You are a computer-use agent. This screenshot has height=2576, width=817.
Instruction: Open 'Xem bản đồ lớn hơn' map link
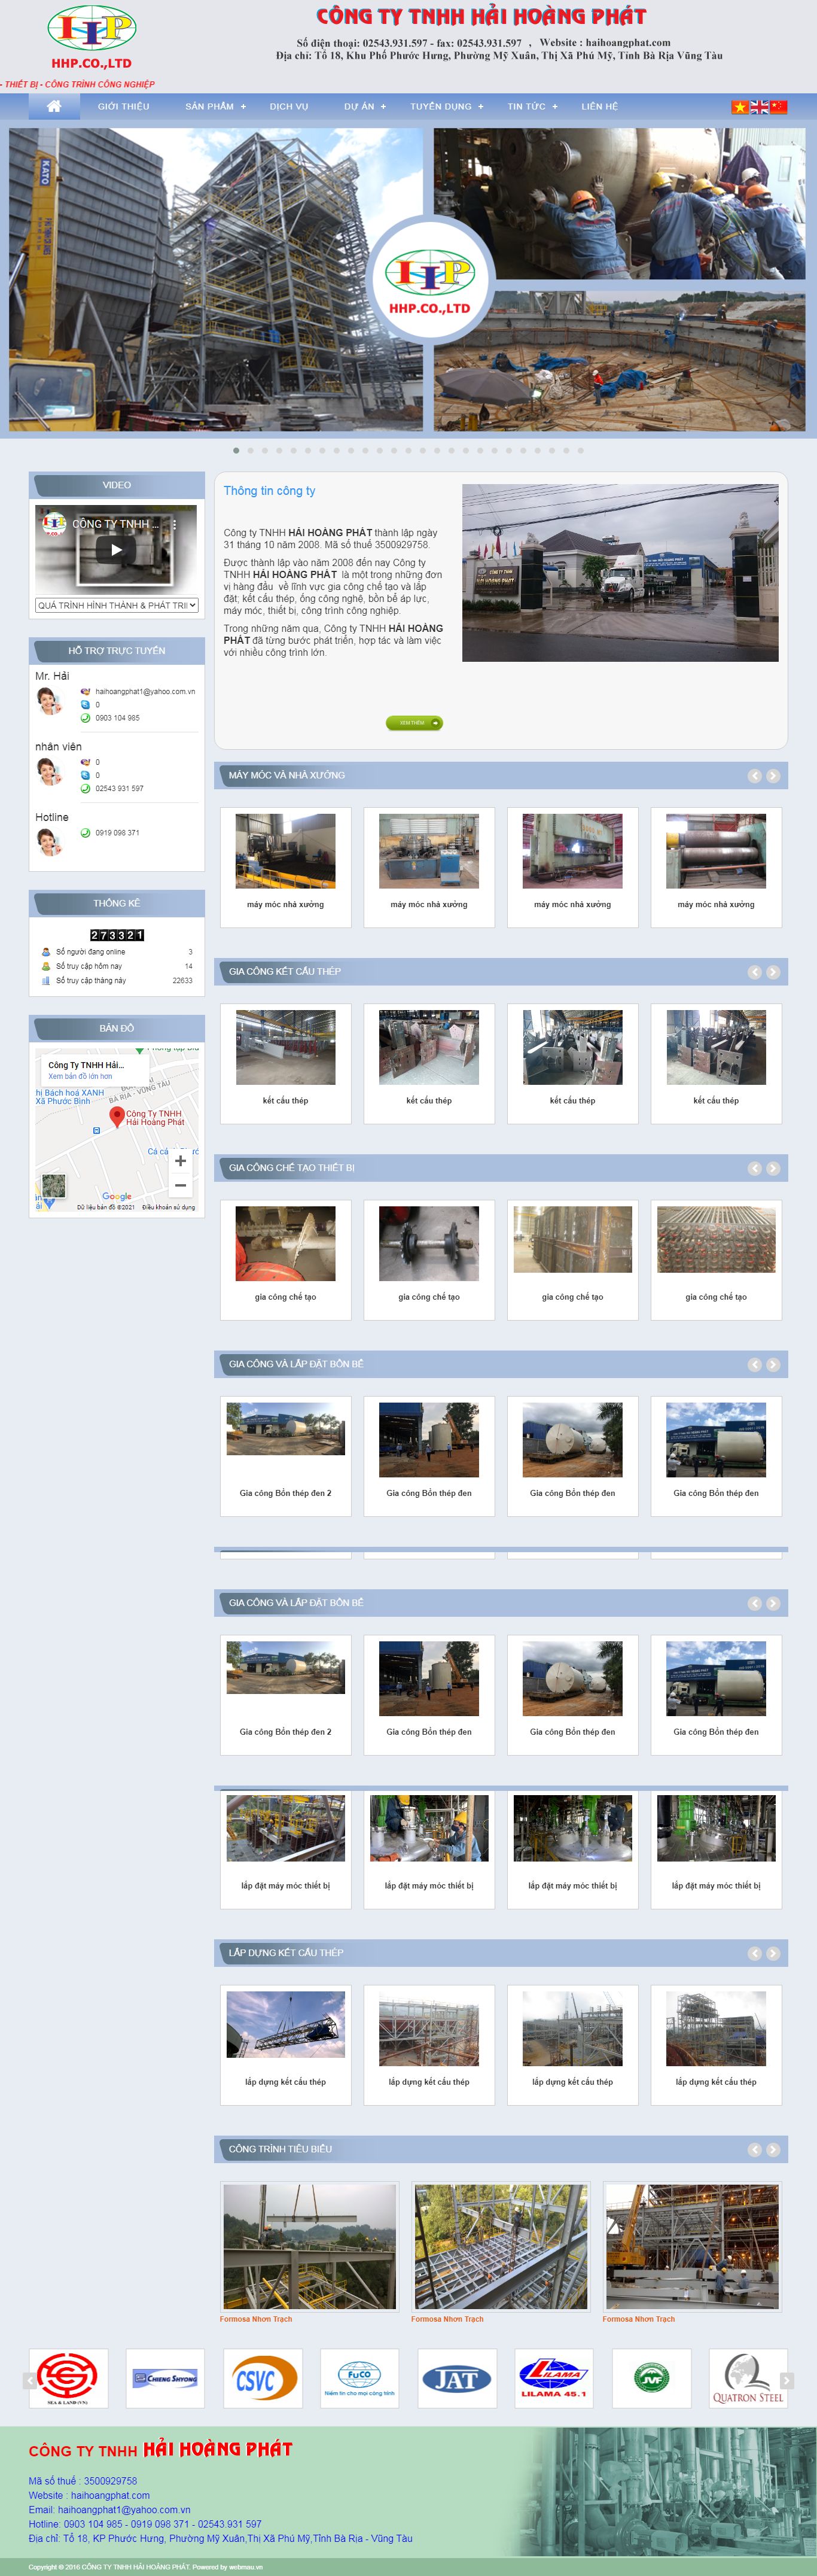80,1076
